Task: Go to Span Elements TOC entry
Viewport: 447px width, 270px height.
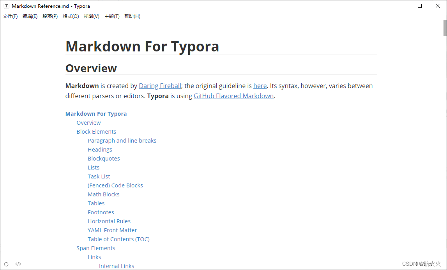Action: pyautogui.click(x=96, y=248)
